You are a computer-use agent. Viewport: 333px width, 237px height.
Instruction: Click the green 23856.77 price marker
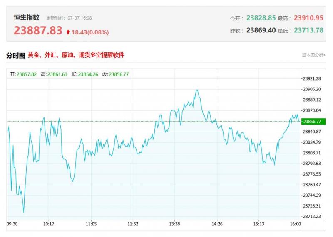pyautogui.click(x=313, y=121)
